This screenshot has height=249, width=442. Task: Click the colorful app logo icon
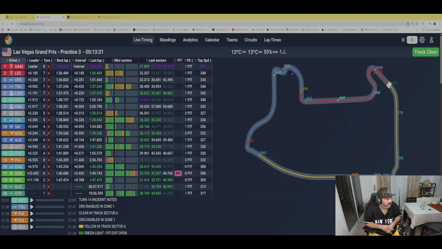[8, 40]
